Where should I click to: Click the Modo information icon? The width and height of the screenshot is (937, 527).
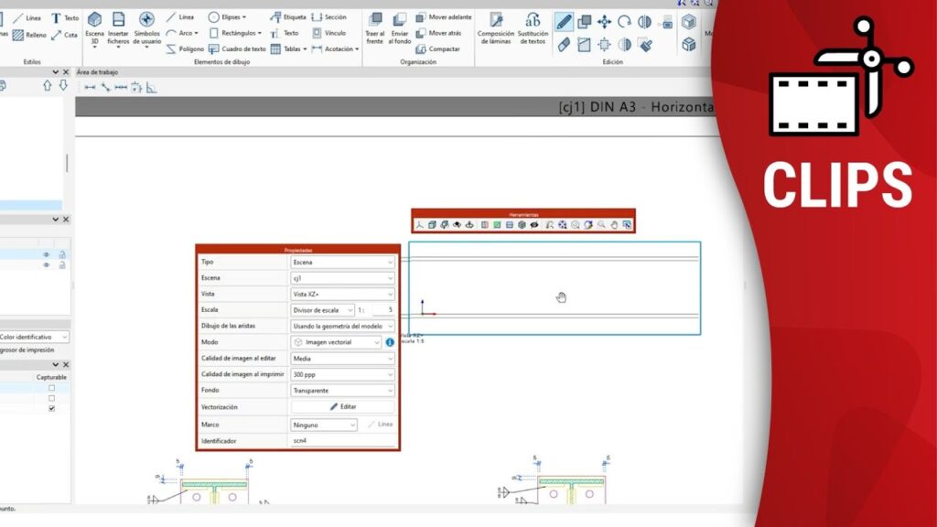coord(390,342)
